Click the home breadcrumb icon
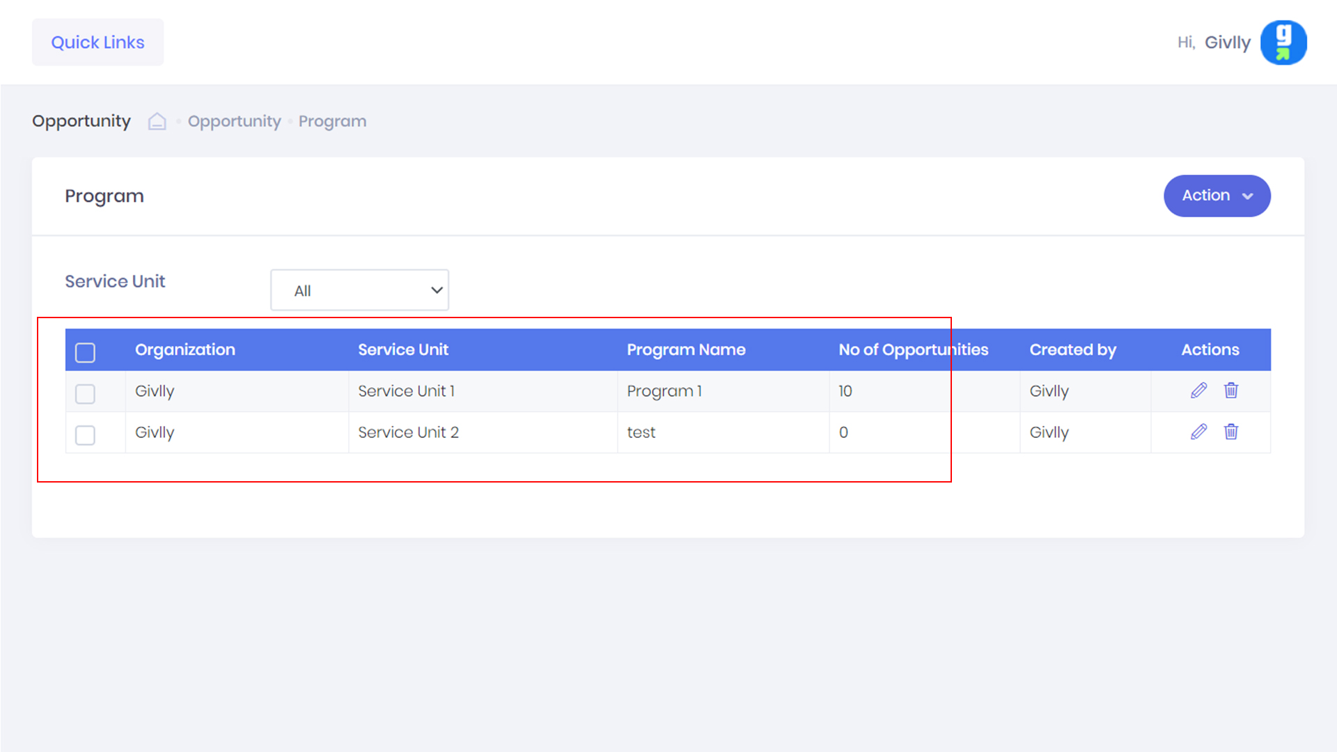 [157, 121]
